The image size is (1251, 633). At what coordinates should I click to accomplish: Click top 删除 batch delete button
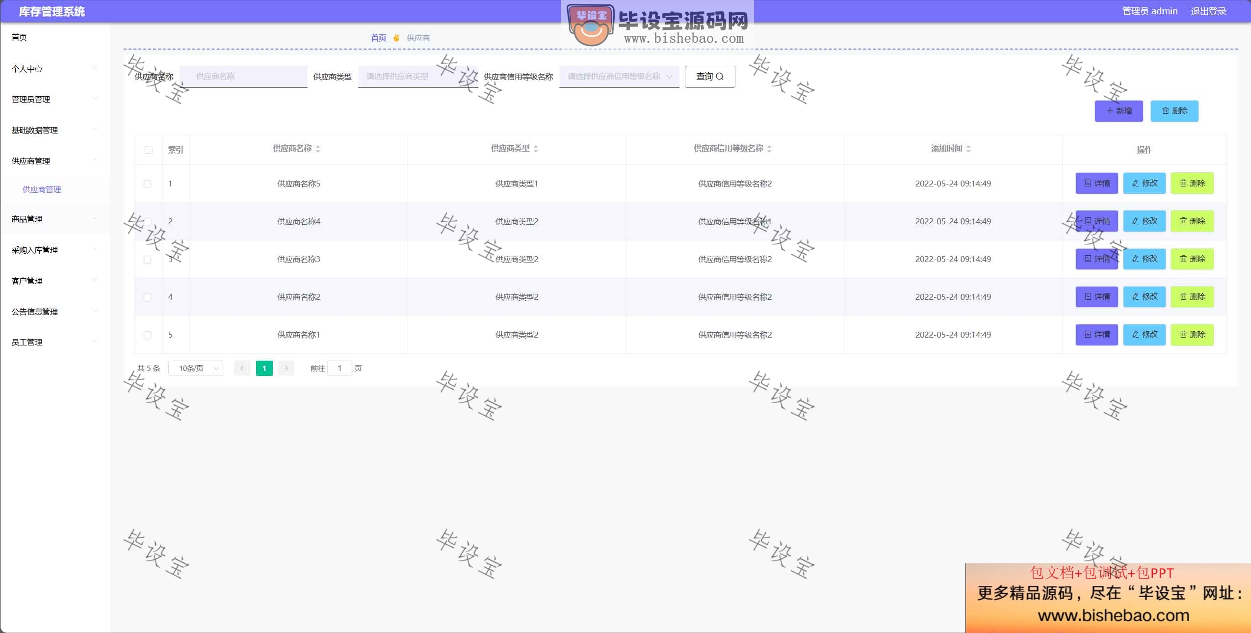pos(1174,111)
